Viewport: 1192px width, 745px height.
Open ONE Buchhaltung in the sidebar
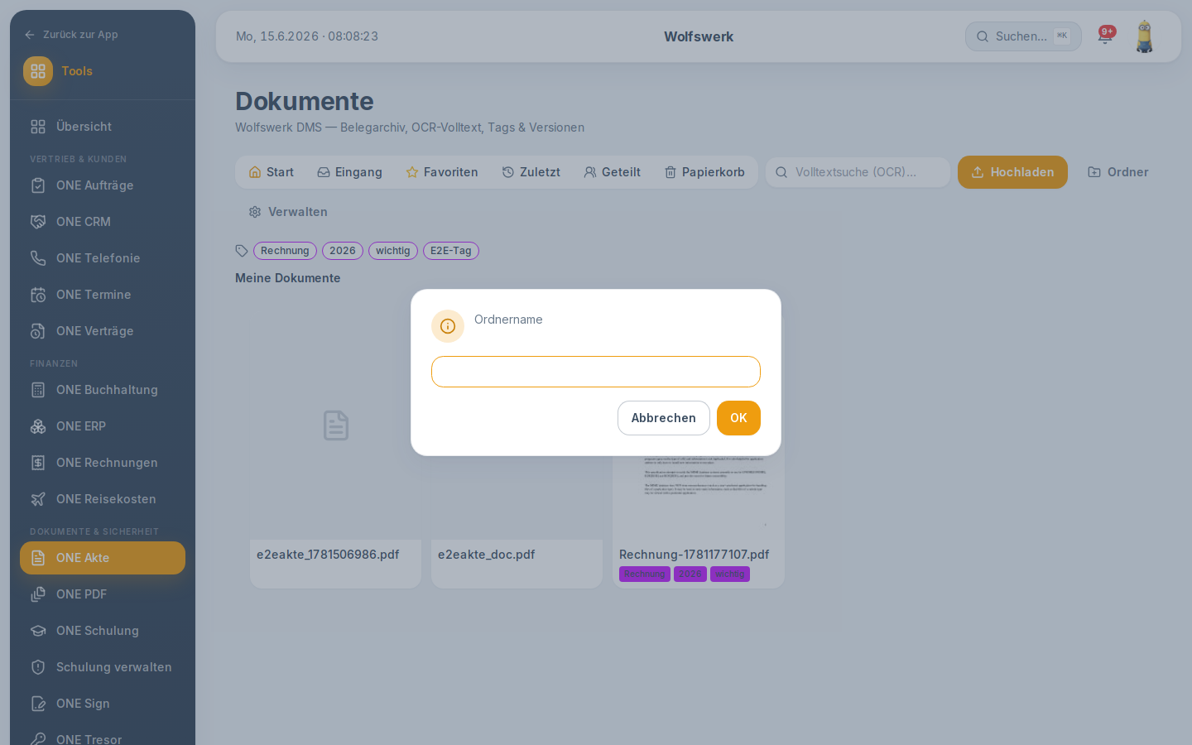click(103, 390)
